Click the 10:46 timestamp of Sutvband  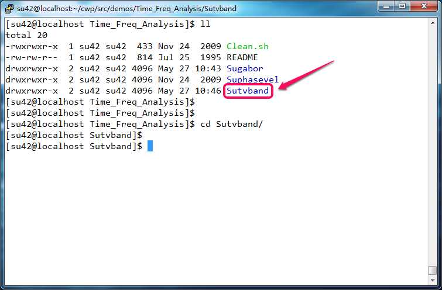pyautogui.click(x=208, y=91)
